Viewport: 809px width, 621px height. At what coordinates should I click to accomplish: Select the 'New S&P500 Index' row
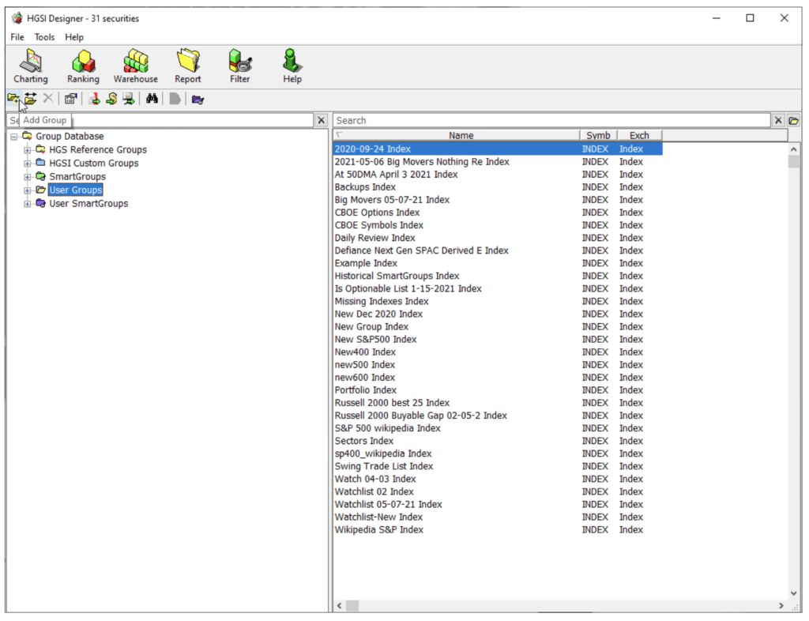498,340
